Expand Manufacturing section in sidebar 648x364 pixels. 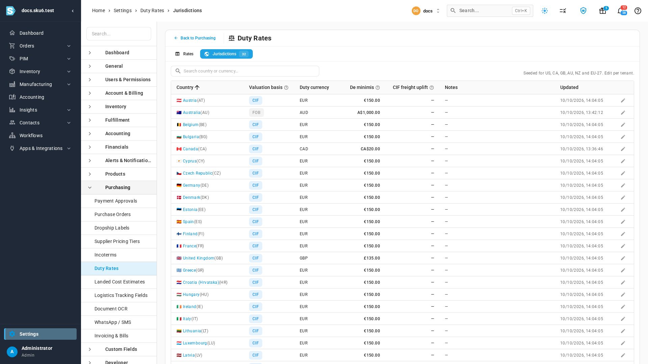(x=69, y=84)
